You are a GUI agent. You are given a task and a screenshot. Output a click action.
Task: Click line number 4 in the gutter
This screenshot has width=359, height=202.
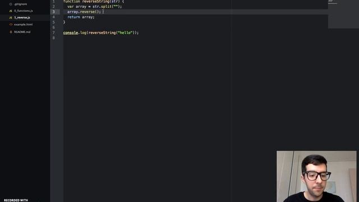click(x=54, y=17)
